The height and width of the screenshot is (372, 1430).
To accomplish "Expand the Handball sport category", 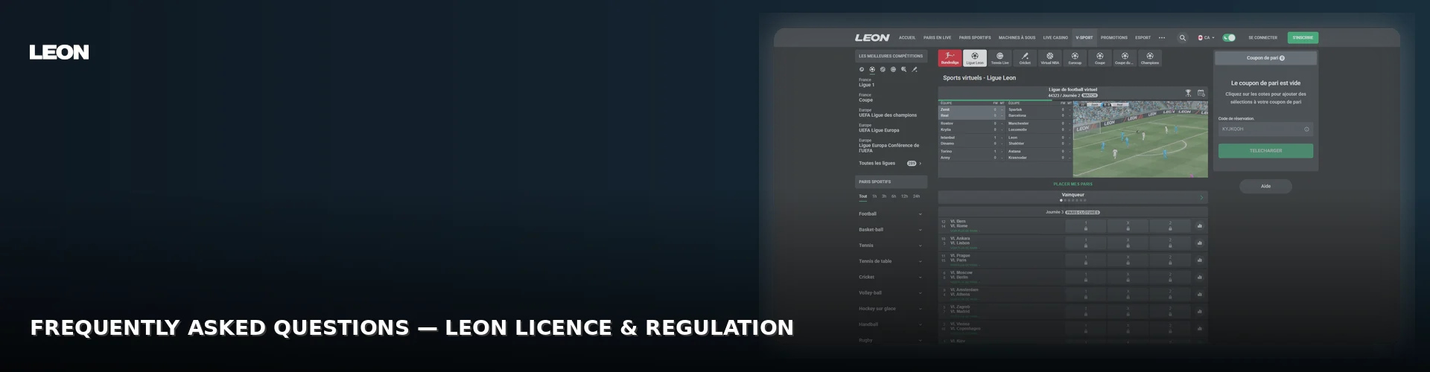I will pos(891,324).
